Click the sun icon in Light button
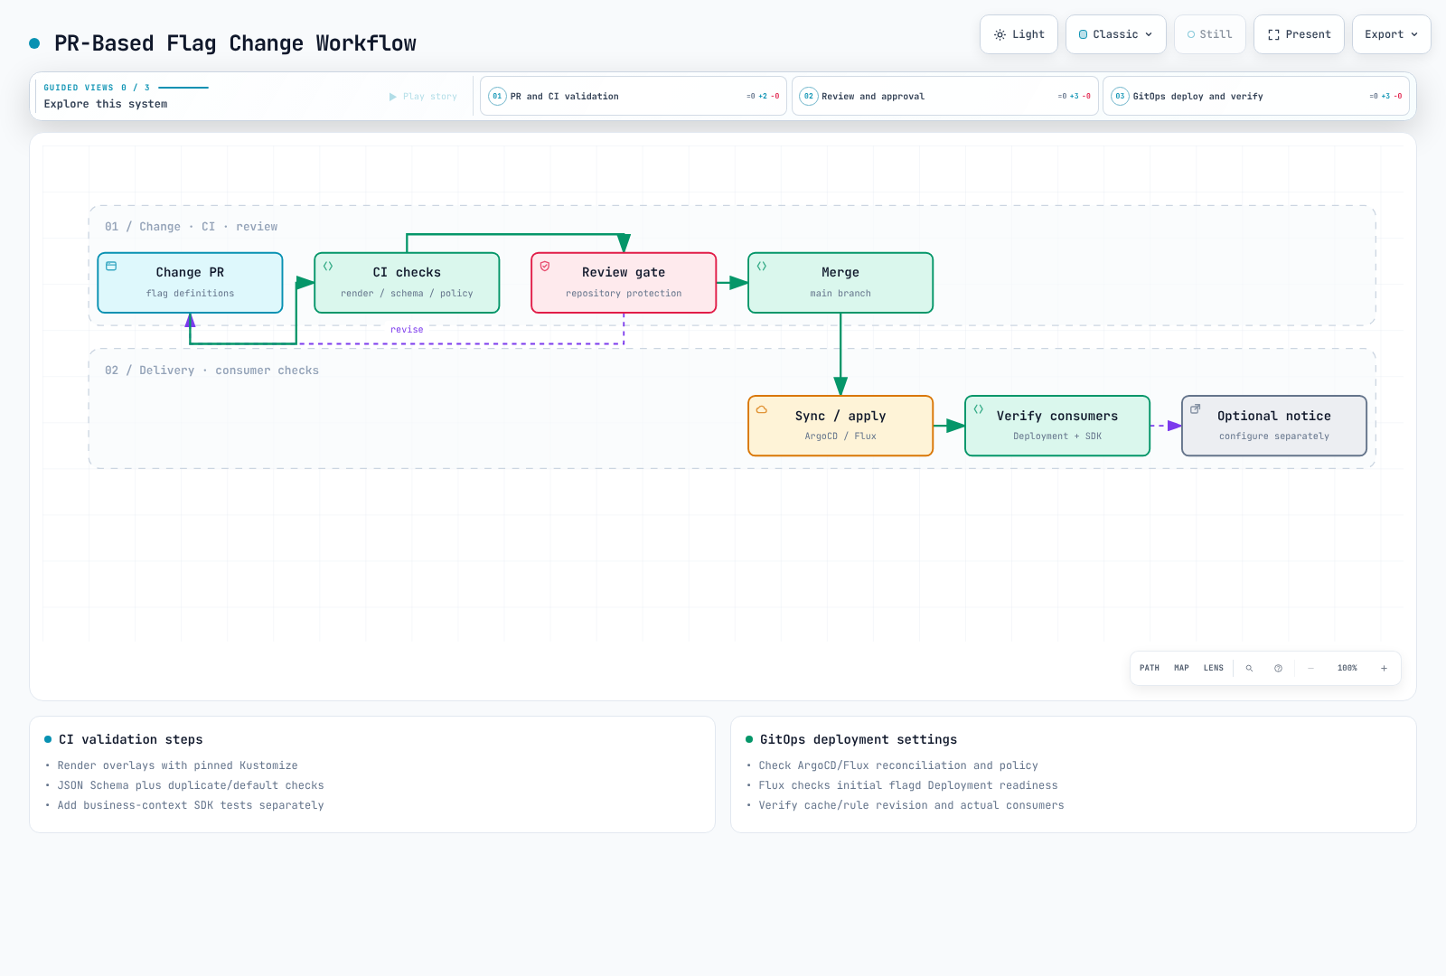Screen dimensions: 1446x976 pyautogui.click(x=1000, y=34)
